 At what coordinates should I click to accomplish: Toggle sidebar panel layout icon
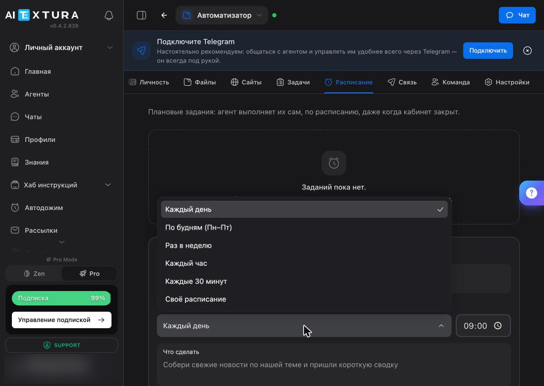click(141, 15)
